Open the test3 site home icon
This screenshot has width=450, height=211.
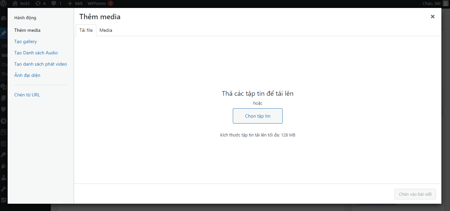click(15, 4)
